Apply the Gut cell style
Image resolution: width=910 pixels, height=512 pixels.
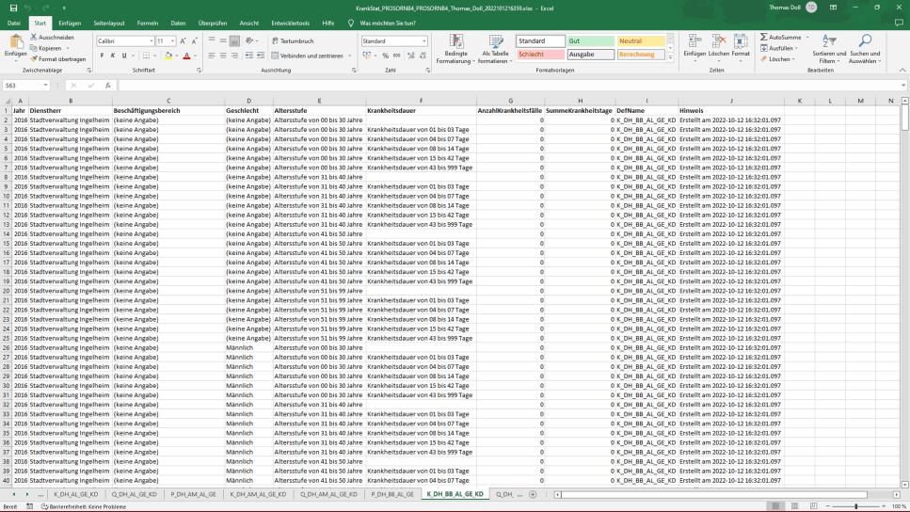591,41
